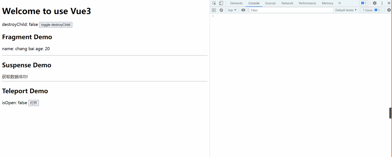Open the 1 Issue link
This screenshot has height=157, width=392.
371,10
